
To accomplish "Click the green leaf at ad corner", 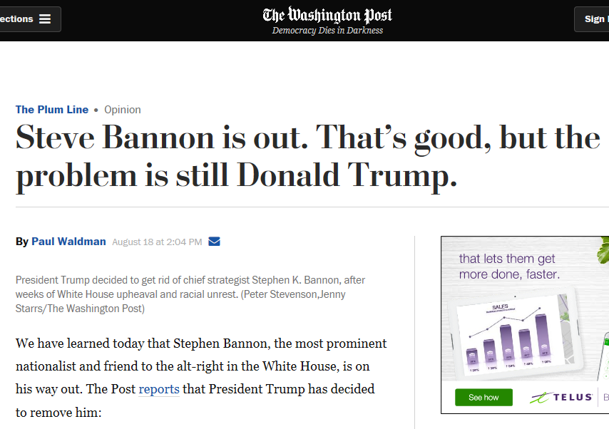I will tap(603, 249).
